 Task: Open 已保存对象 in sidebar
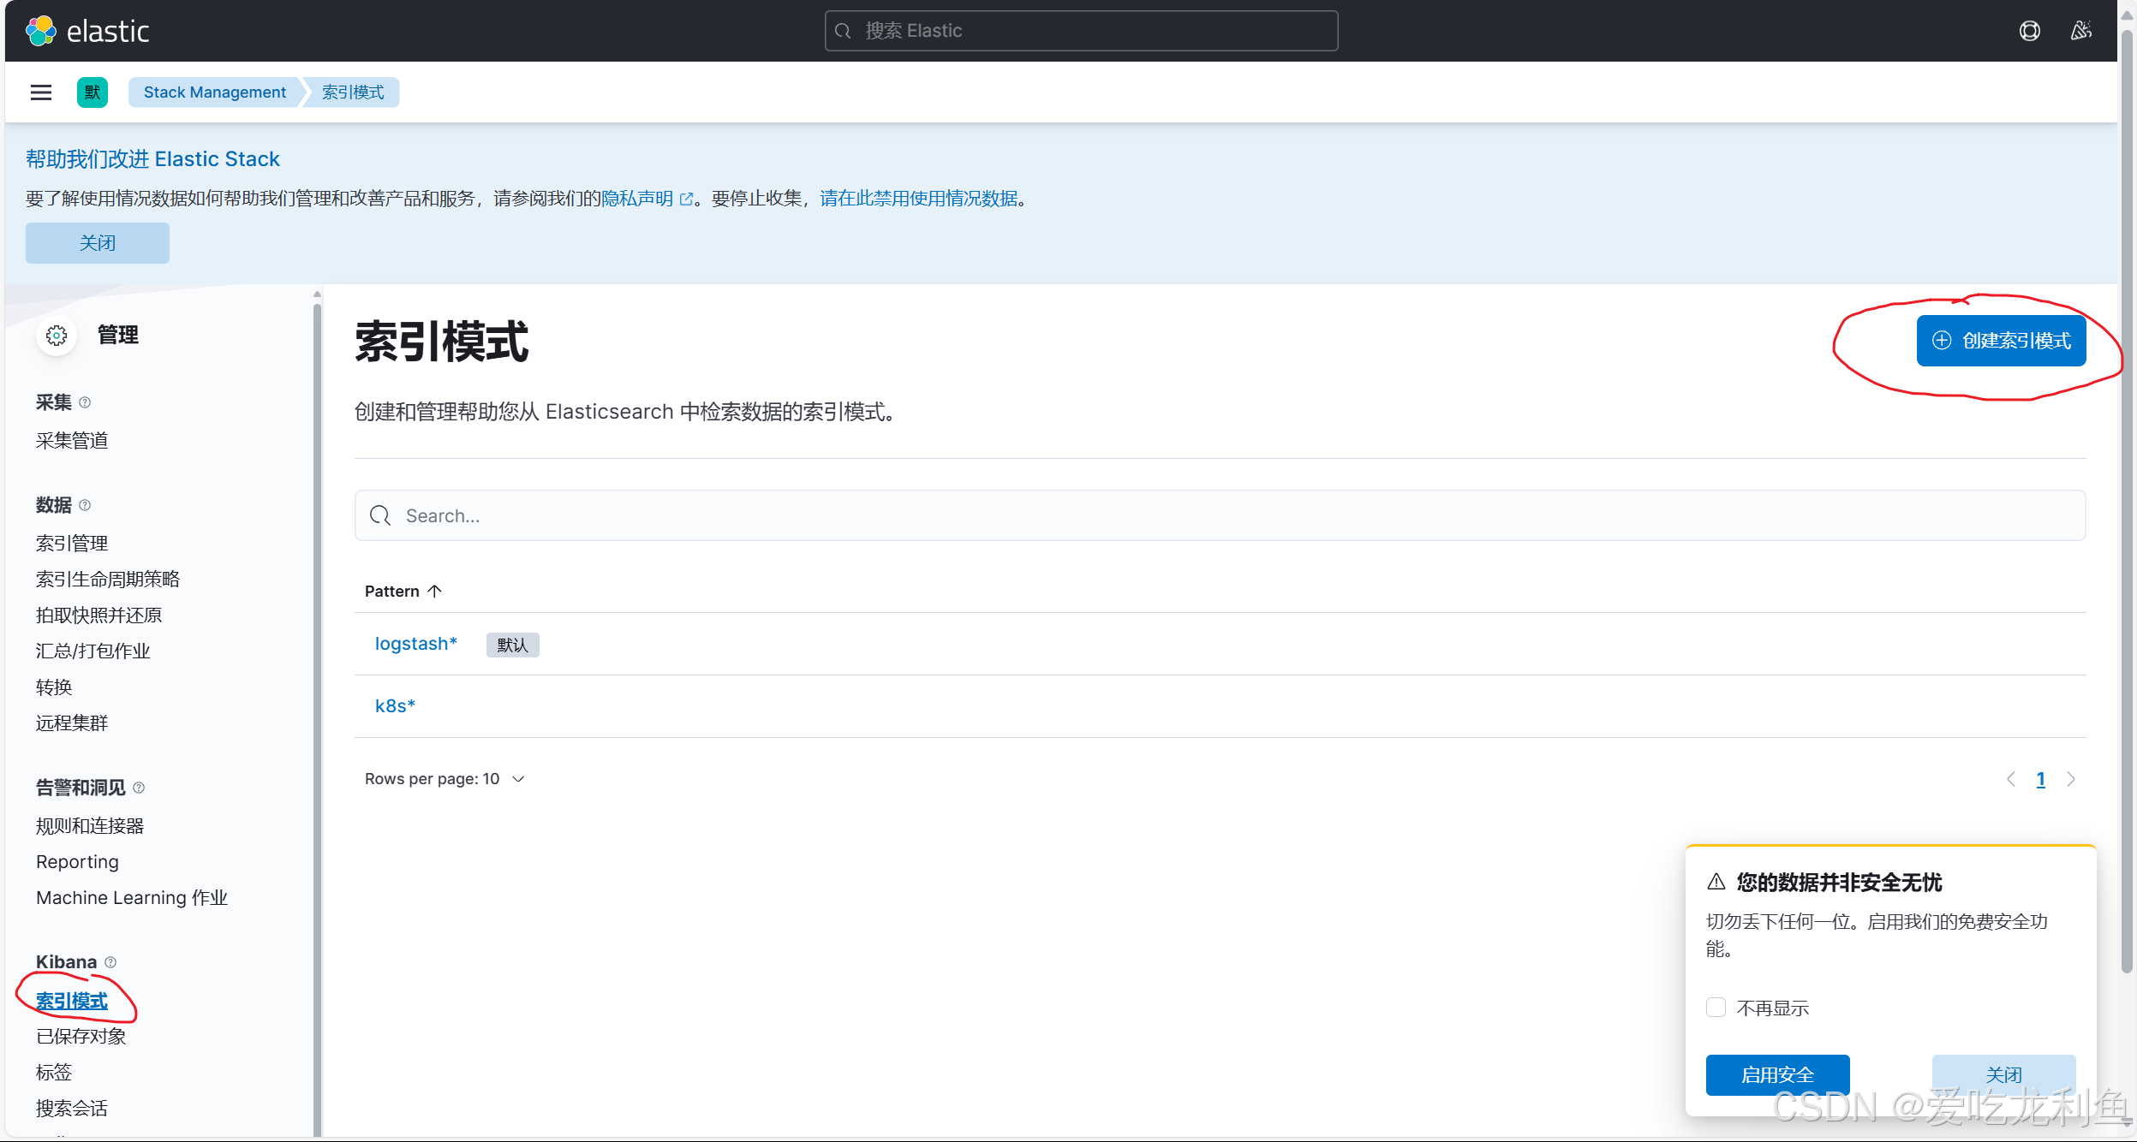[81, 1037]
